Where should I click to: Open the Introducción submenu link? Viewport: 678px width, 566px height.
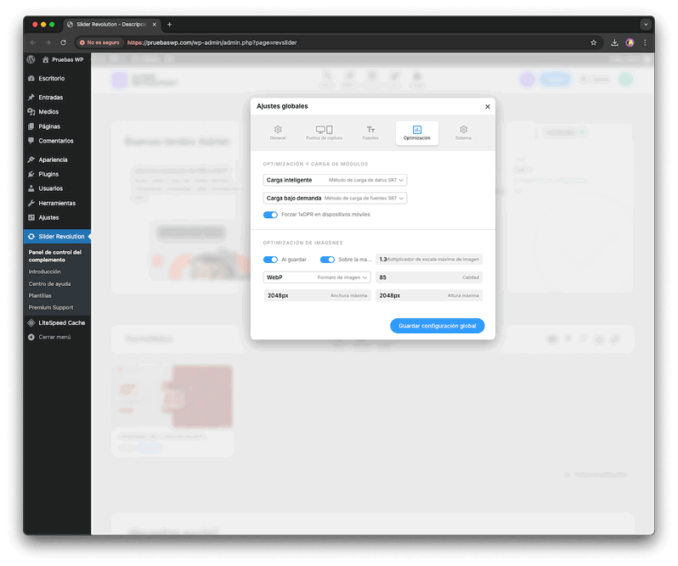tap(44, 272)
